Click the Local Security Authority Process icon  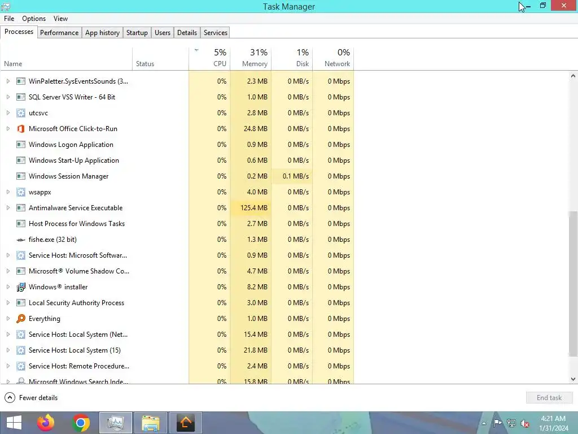tap(21, 303)
